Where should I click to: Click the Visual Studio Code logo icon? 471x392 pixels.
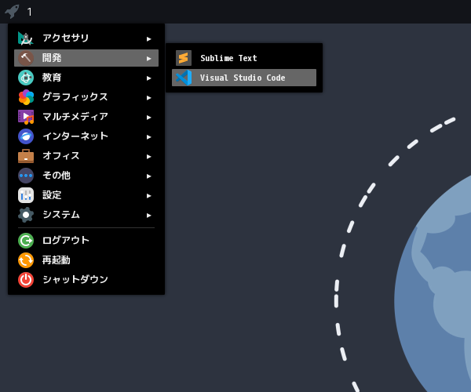184,78
